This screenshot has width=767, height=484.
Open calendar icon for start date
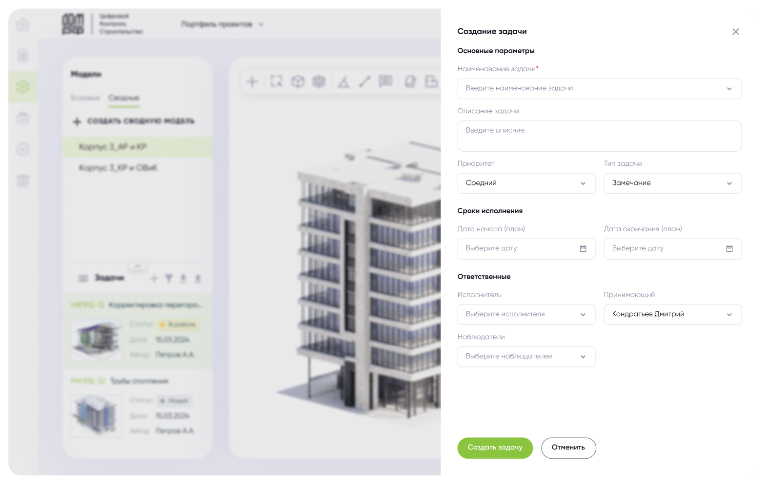(x=583, y=249)
